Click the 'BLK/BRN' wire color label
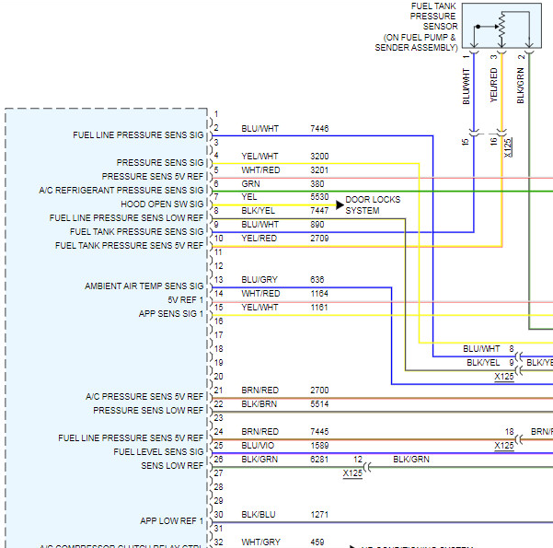This screenshot has height=548, width=553. pos(259,404)
